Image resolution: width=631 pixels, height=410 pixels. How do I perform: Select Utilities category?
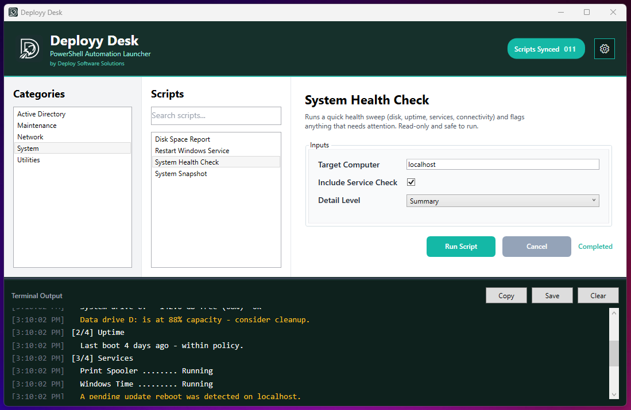[x=72, y=159]
